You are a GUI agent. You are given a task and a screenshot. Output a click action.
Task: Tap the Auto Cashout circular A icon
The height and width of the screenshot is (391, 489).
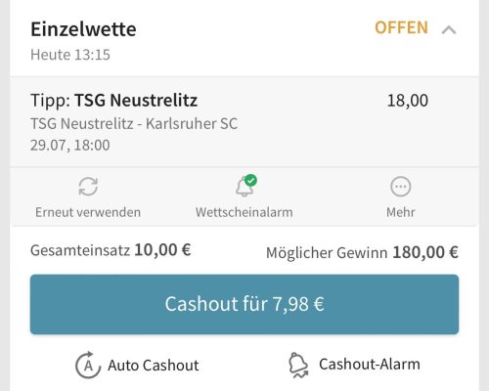88,366
